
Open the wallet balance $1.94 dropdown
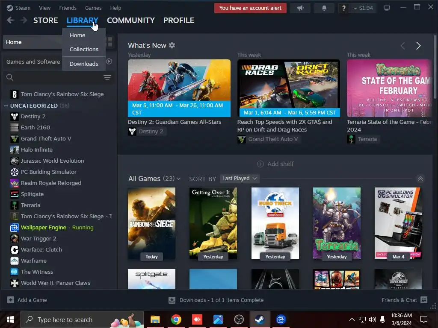(363, 8)
